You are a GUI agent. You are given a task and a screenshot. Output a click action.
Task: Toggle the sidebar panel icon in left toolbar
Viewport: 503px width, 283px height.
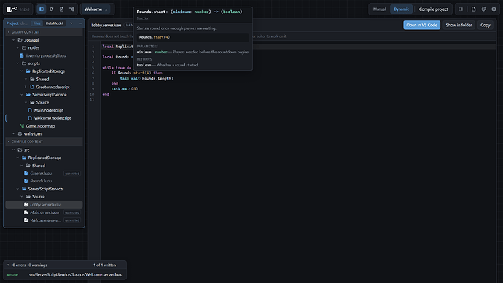pyautogui.click(x=42, y=9)
